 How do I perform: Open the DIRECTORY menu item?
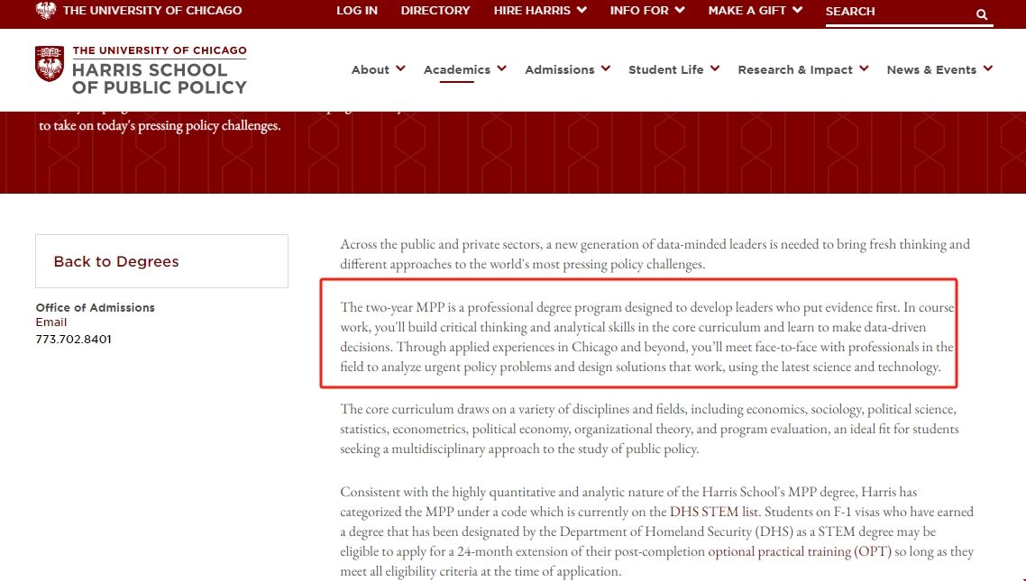[x=435, y=11]
